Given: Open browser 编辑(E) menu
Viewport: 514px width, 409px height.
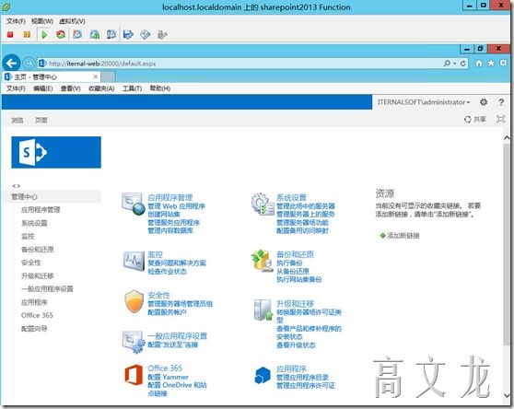Looking at the screenshot, I should tap(43, 88).
